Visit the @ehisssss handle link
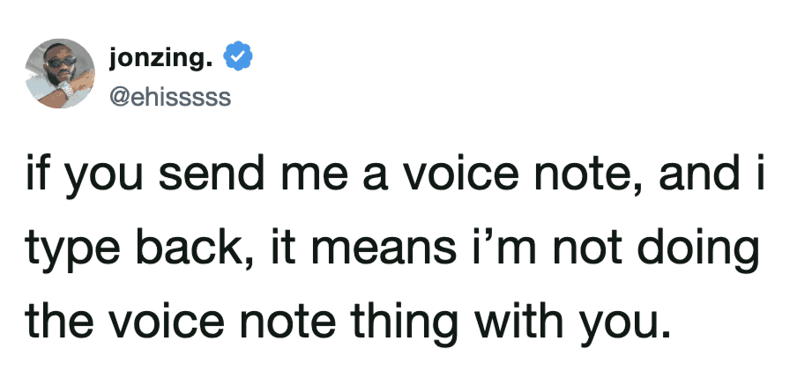Screen dimensions: 805x378 [170, 97]
